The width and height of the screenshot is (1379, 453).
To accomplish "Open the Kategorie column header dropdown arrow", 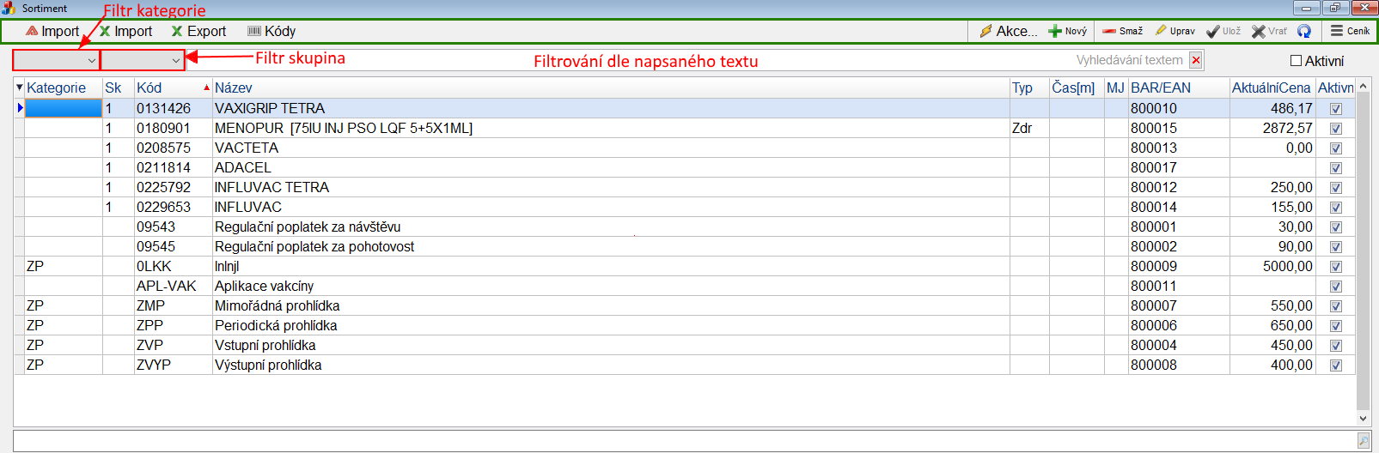I will click(20, 88).
